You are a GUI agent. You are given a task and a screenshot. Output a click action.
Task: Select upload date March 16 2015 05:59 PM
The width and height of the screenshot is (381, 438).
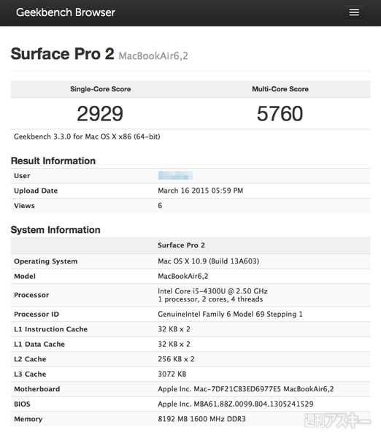click(x=200, y=191)
